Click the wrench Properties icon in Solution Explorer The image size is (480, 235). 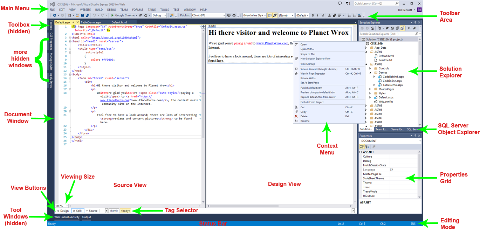(414, 28)
